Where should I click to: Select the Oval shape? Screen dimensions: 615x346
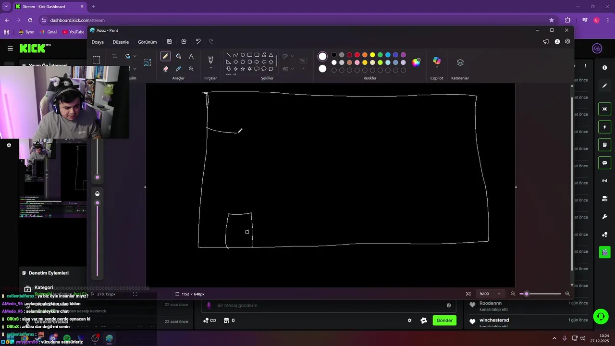coord(243,55)
